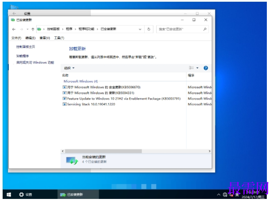Expand the 组织 dropdown
Viewport: 277px width, 202px height.
tap(69, 68)
